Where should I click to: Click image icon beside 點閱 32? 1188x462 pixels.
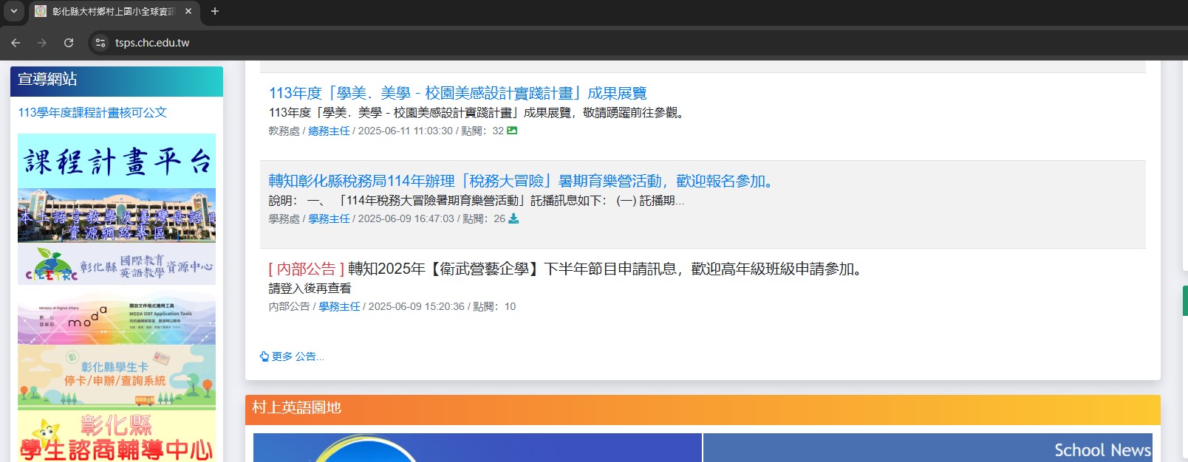(512, 131)
